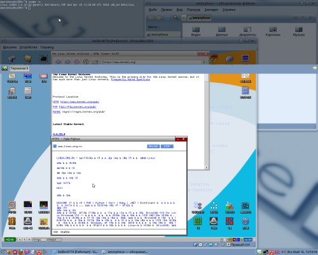Viewport: 318px width, 255px height.
Task: Open the Музыка folder
Action: [299, 31]
